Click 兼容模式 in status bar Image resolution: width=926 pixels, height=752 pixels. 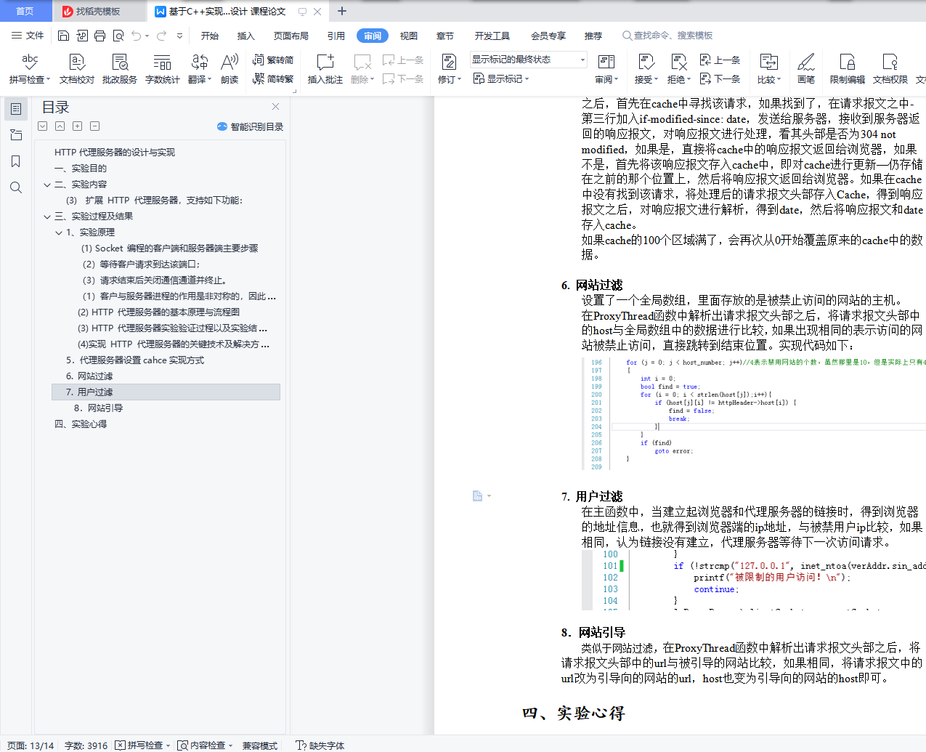(x=260, y=745)
